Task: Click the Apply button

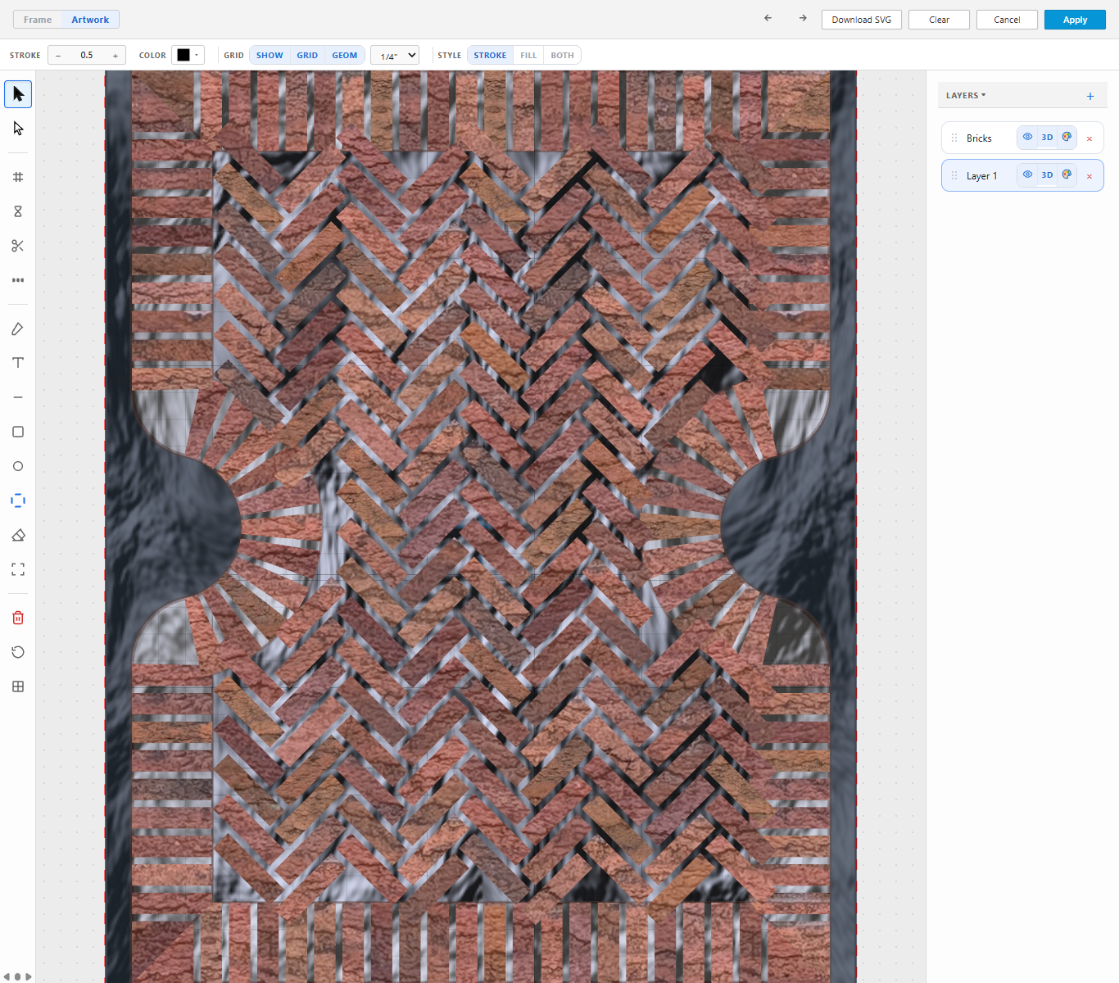Action: pos(1075,20)
